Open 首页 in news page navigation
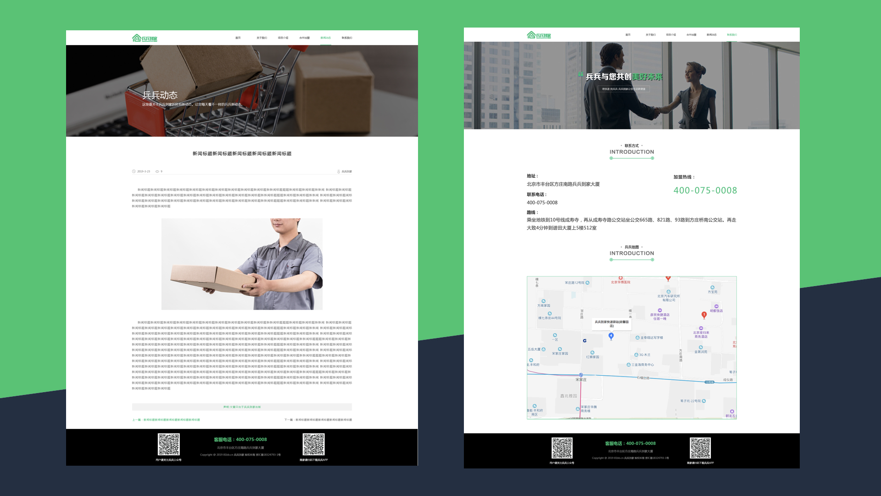The height and width of the screenshot is (496, 881). point(238,38)
